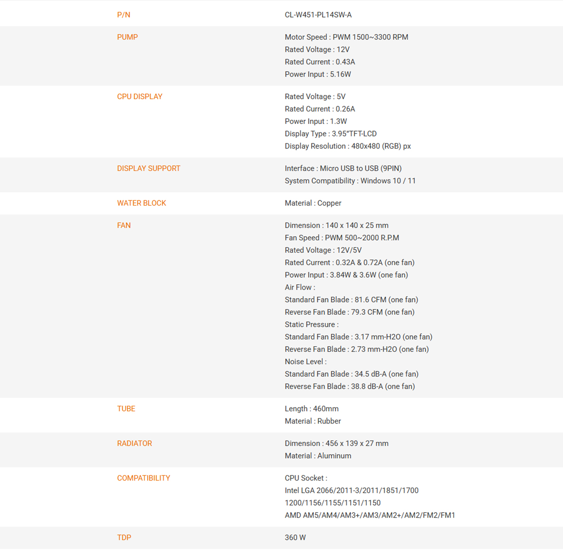
Task: Click the AMD AM5/AM4 socket list line
Action: tap(370, 516)
